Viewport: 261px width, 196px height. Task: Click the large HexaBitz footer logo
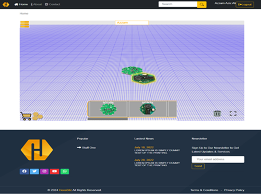coord(37,150)
